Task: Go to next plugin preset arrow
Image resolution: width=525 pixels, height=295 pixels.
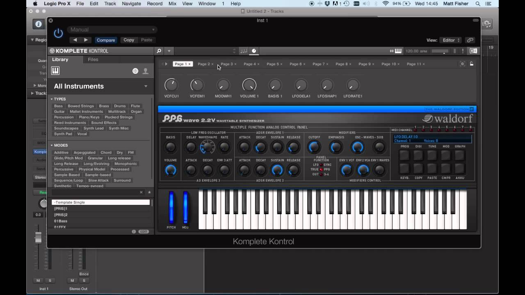Action: 86,40
